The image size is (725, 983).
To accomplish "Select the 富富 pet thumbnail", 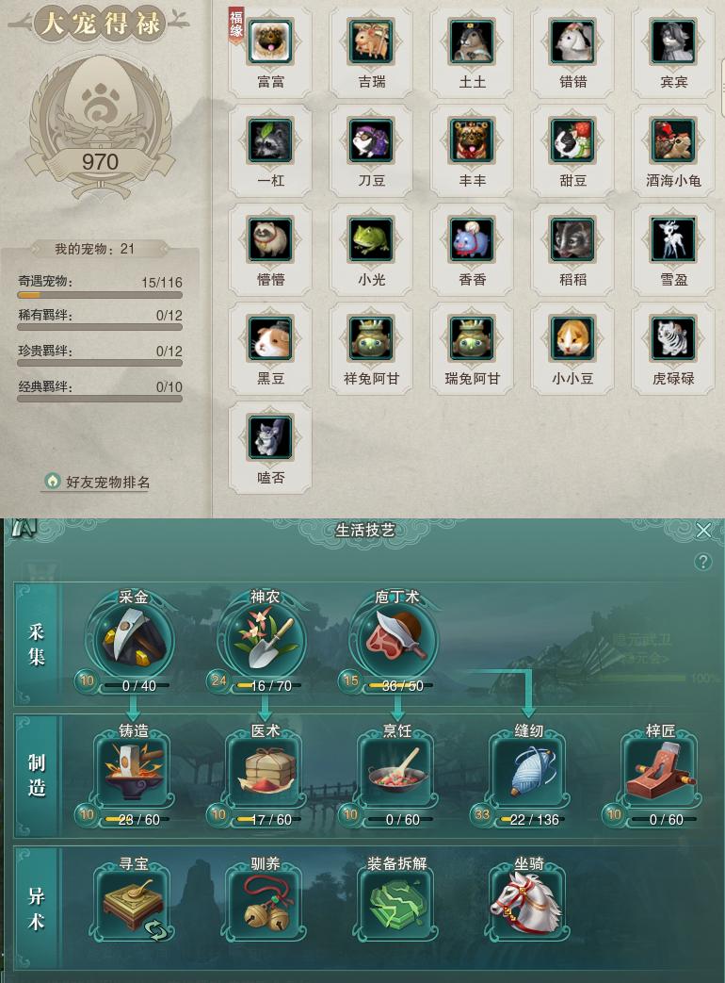I will click(x=270, y=42).
